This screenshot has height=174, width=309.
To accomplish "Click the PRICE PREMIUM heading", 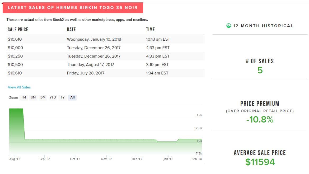I will [x=260, y=104].
